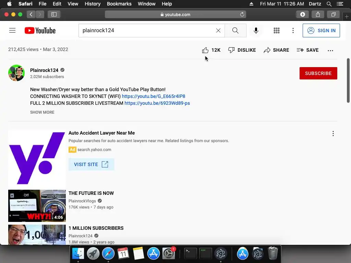Screen dimensions: 351x263
Task: Click the Yahoo ad thumbnail
Action: point(37,158)
